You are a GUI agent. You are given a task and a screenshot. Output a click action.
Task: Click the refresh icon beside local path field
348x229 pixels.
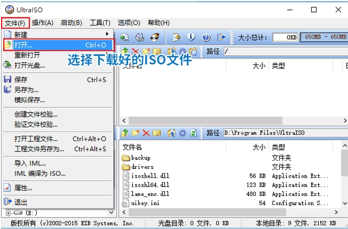click(x=195, y=133)
